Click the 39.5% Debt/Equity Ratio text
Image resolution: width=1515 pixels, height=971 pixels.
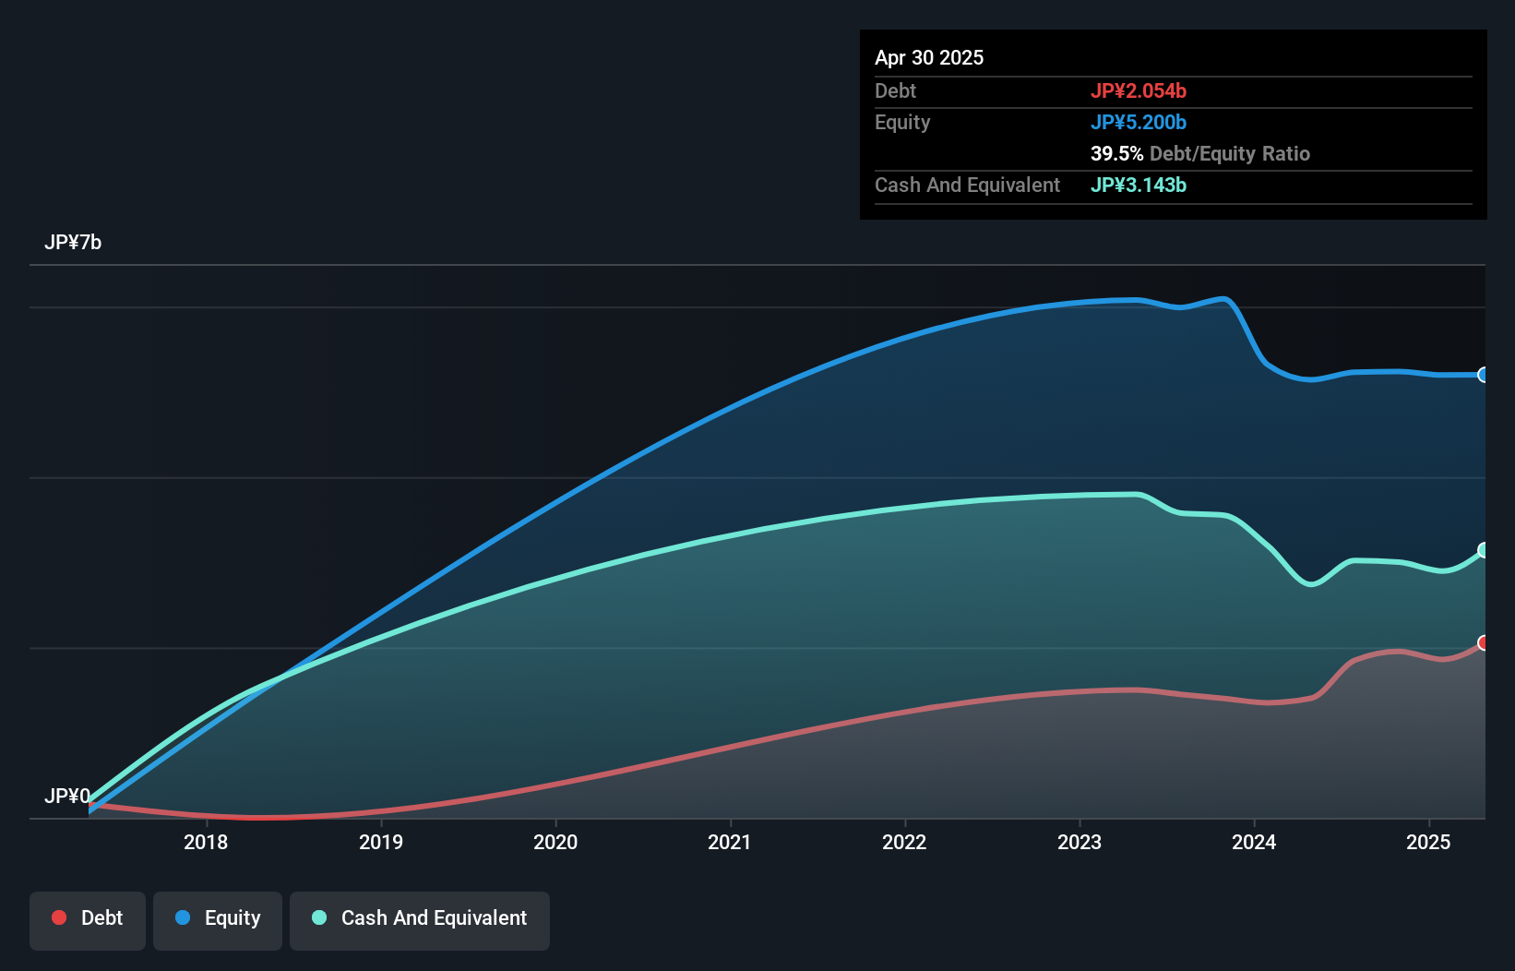pos(1199,153)
